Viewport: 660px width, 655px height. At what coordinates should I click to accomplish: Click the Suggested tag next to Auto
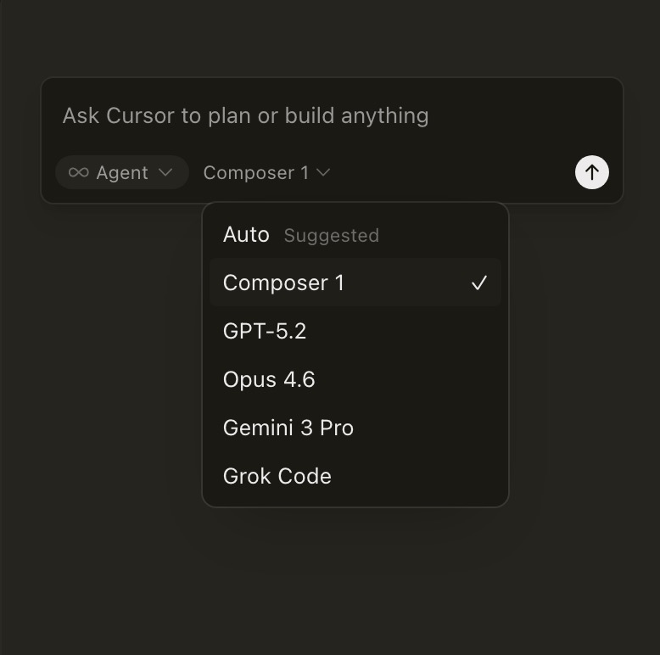pos(332,236)
